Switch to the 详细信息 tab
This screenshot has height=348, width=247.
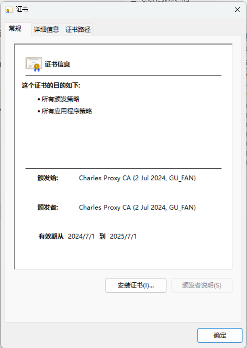tap(47, 29)
